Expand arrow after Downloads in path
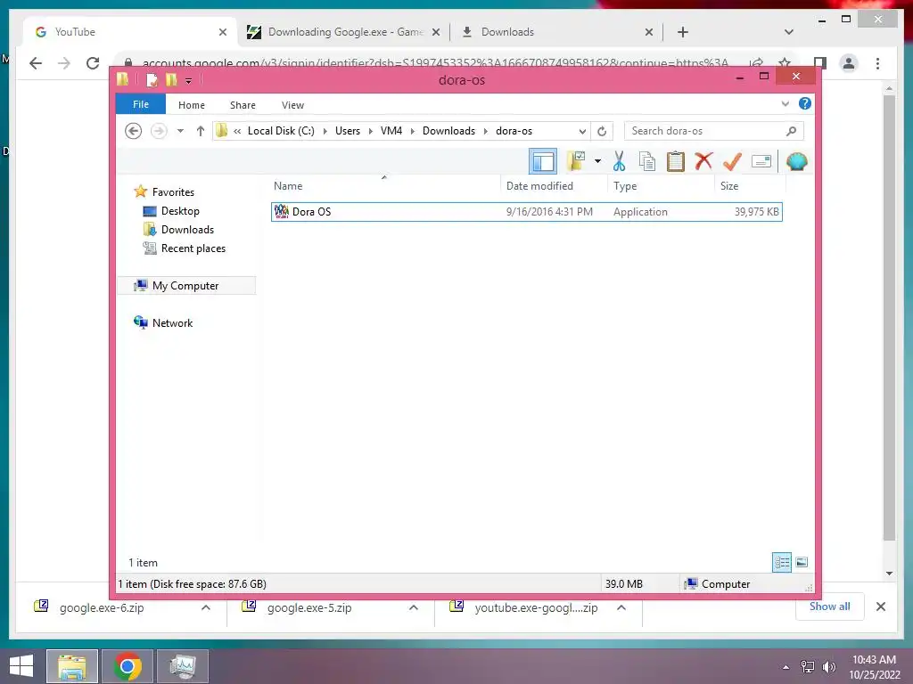913x684 pixels. click(x=486, y=132)
